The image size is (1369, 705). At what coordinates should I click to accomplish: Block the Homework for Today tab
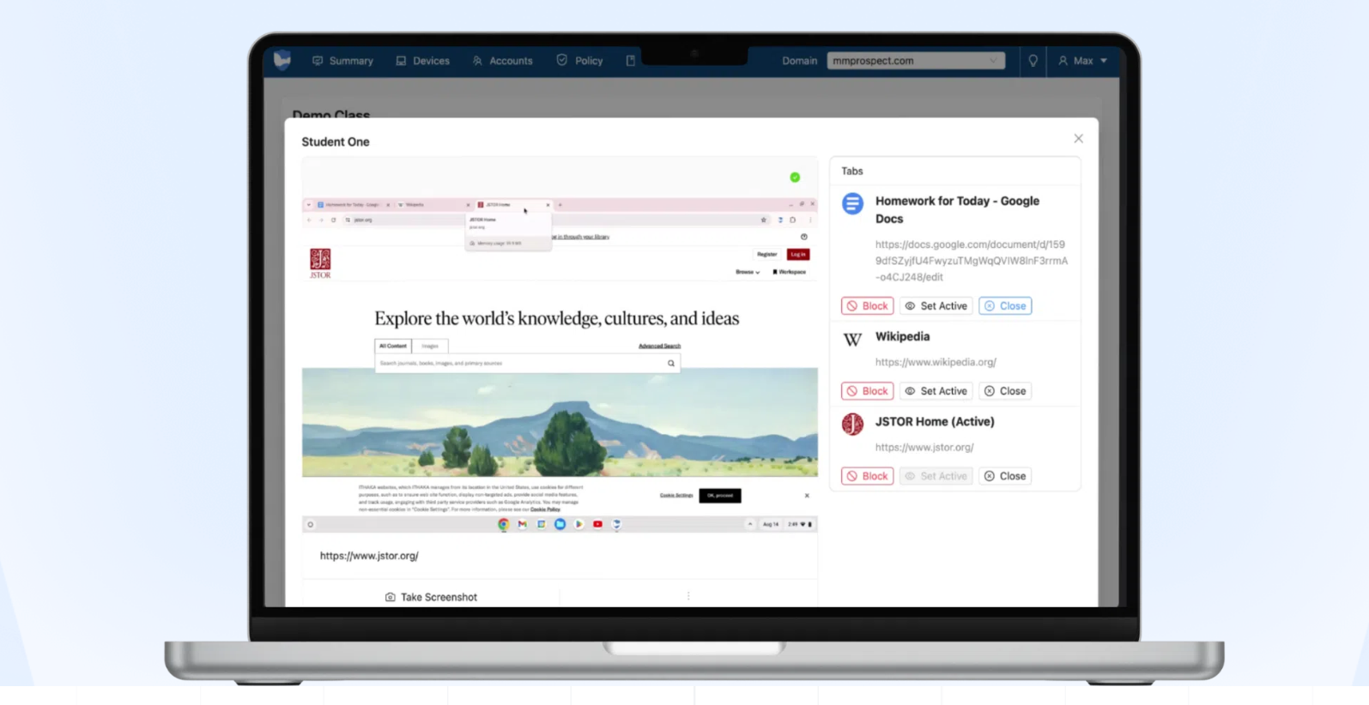coord(867,306)
